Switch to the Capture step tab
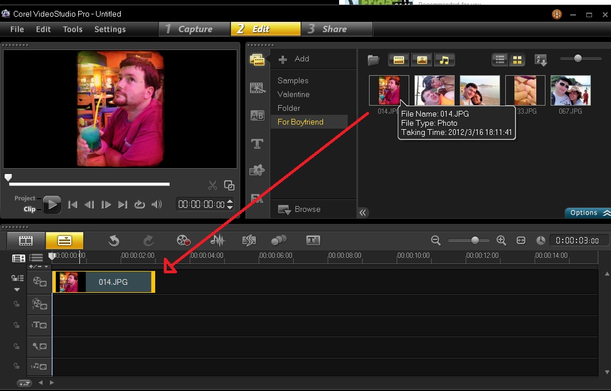The width and height of the screenshot is (611, 391). pos(194,29)
